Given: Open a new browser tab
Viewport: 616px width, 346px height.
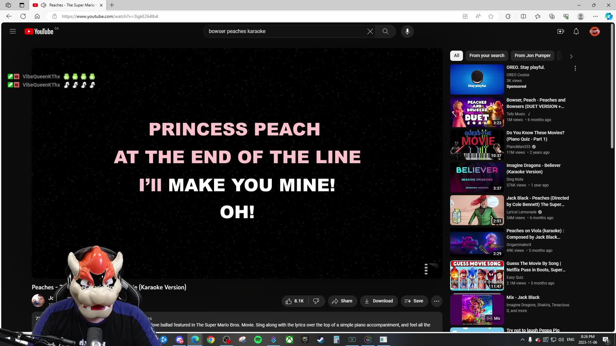Looking at the screenshot, I should pyautogui.click(x=112, y=5).
